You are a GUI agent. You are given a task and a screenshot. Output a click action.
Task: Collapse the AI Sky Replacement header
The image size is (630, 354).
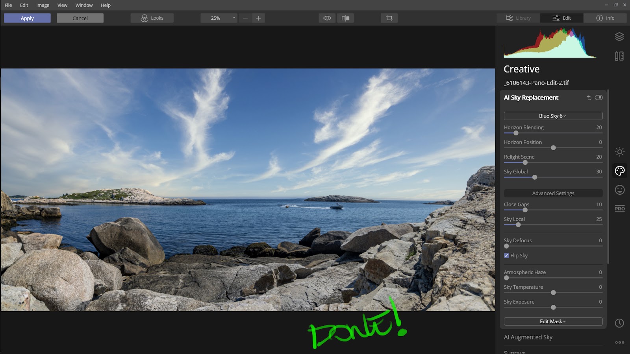point(531,98)
